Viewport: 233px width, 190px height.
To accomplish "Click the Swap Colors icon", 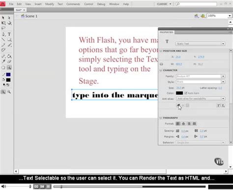I will pos(8,85).
